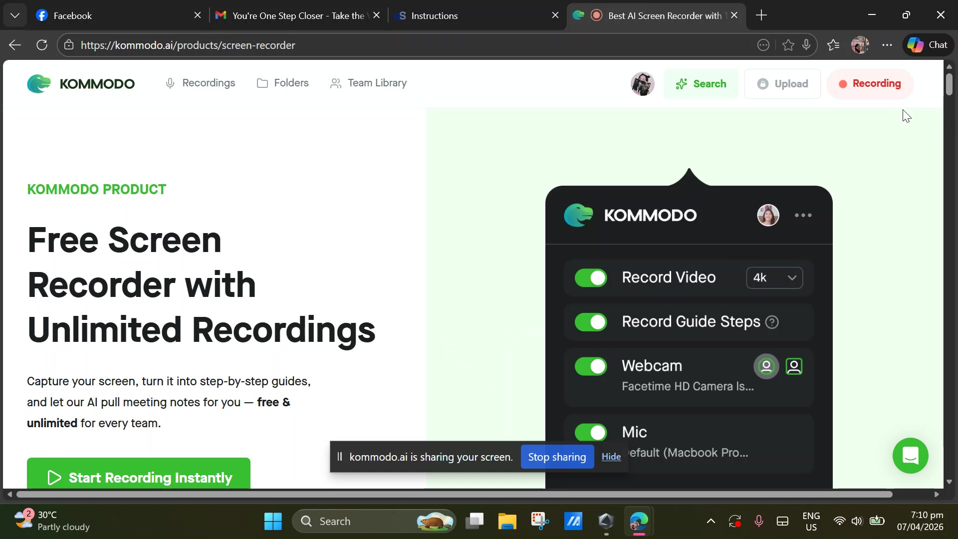958x539 pixels.
Task: Open the Snipping Tool on the taskbar
Action: coord(540,522)
